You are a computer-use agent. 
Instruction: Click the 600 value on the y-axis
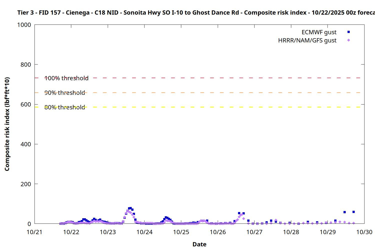(26, 104)
